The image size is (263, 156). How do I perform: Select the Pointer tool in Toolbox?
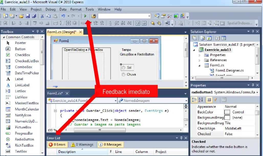point(20,43)
